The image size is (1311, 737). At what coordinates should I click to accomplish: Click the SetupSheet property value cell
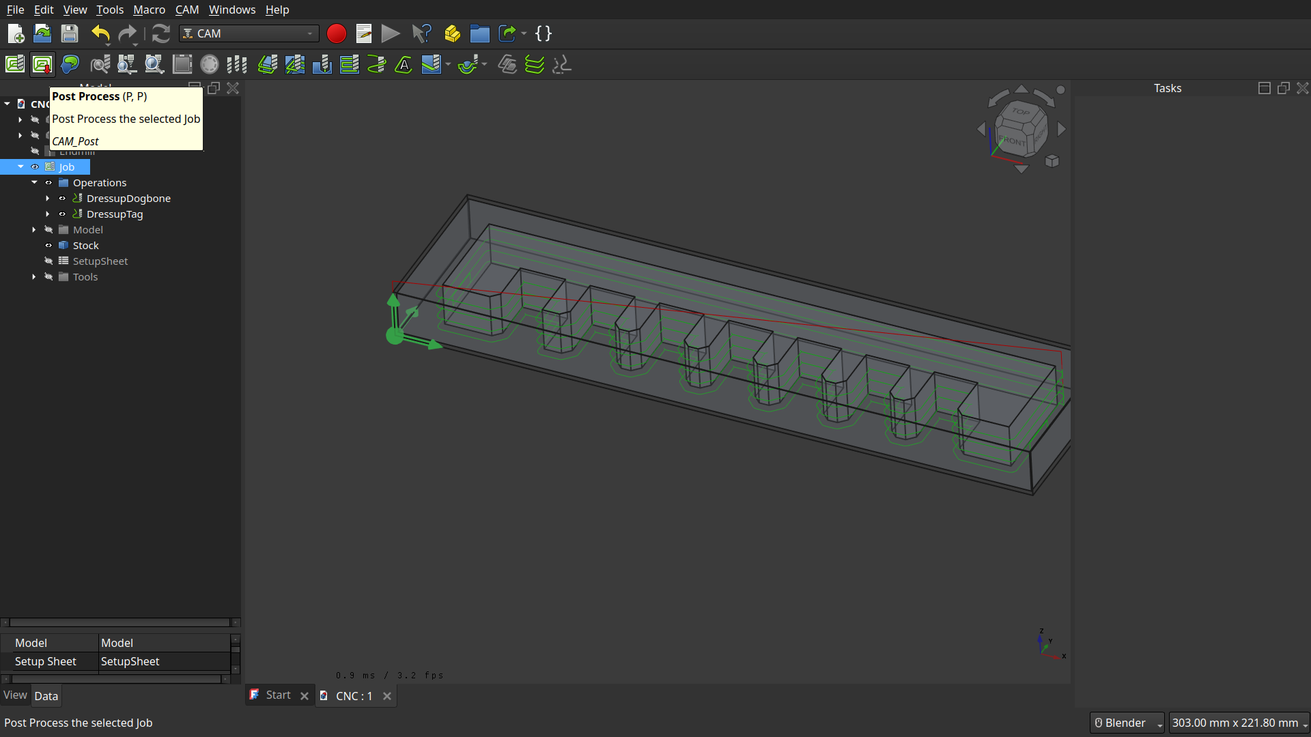pos(165,661)
